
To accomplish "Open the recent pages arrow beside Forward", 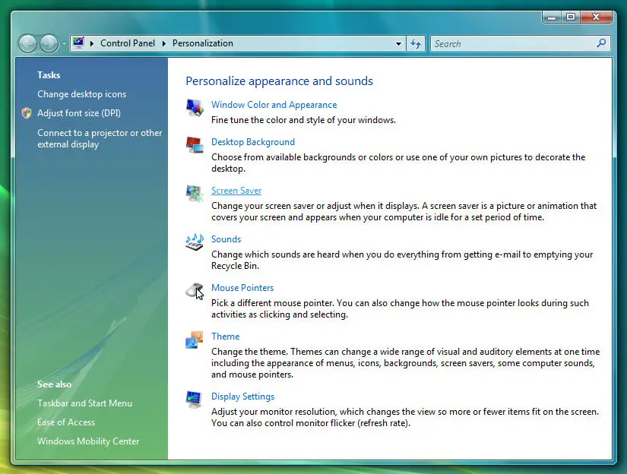I will [x=64, y=43].
